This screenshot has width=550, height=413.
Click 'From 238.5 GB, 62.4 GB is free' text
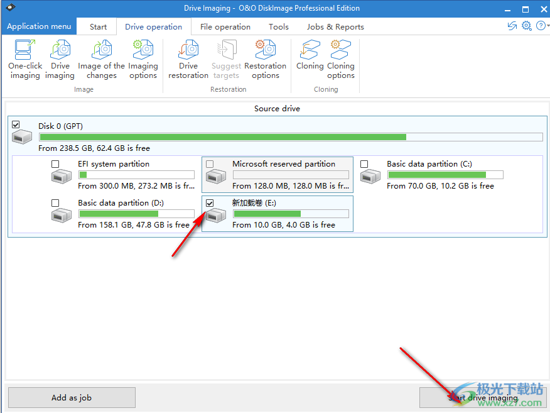point(94,148)
